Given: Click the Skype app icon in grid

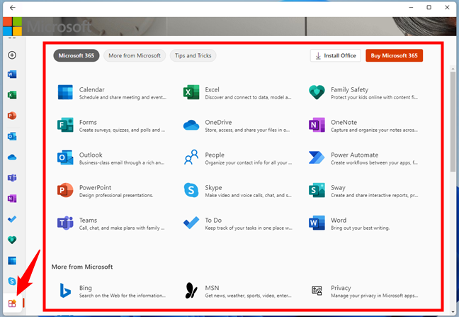Looking at the screenshot, I should [x=191, y=190].
